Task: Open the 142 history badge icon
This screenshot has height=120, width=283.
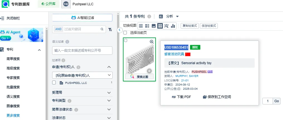Action: click(66, 4)
